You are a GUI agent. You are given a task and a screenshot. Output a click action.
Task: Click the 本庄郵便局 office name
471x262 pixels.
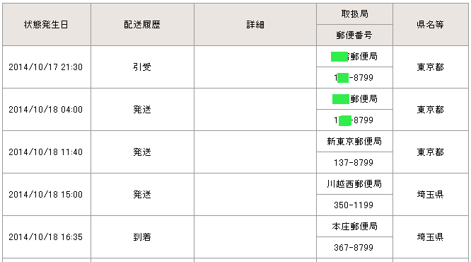pyautogui.click(x=354, y=226)
